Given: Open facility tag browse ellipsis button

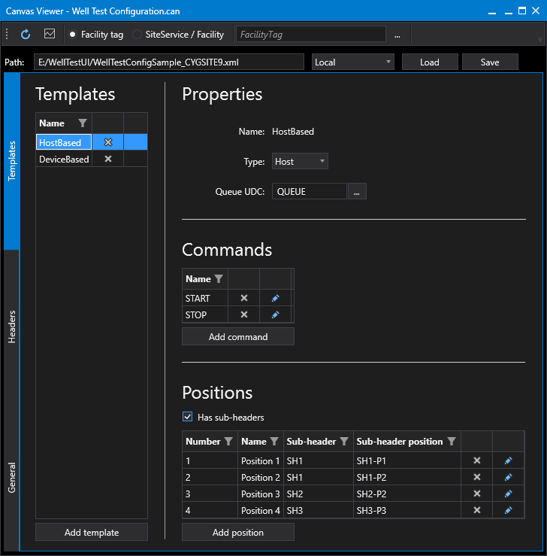Looking at the screenshot, I should tap(397, 35).
